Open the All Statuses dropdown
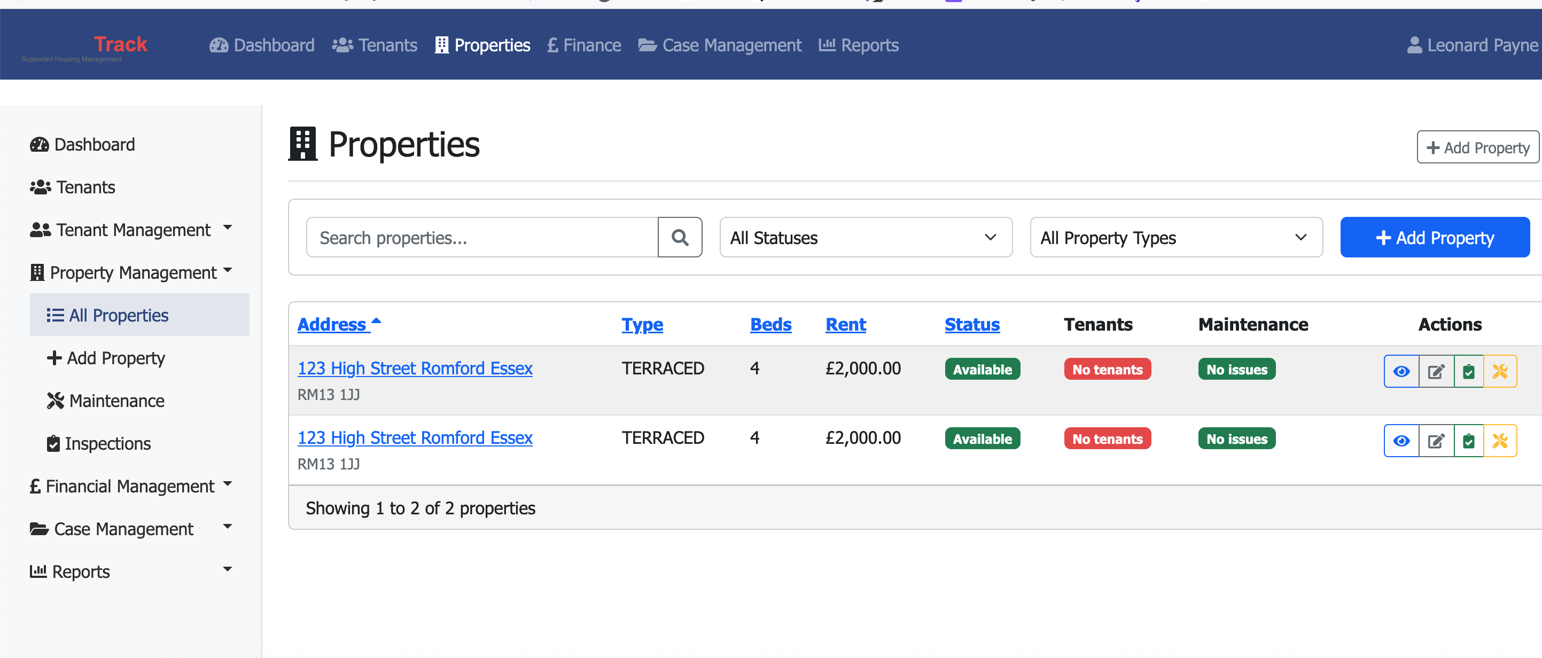 pos(865,237)
